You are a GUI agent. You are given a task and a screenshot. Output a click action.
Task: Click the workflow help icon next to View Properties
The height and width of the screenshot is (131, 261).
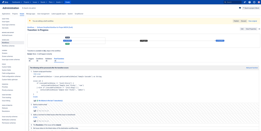(x=259, y=29)
